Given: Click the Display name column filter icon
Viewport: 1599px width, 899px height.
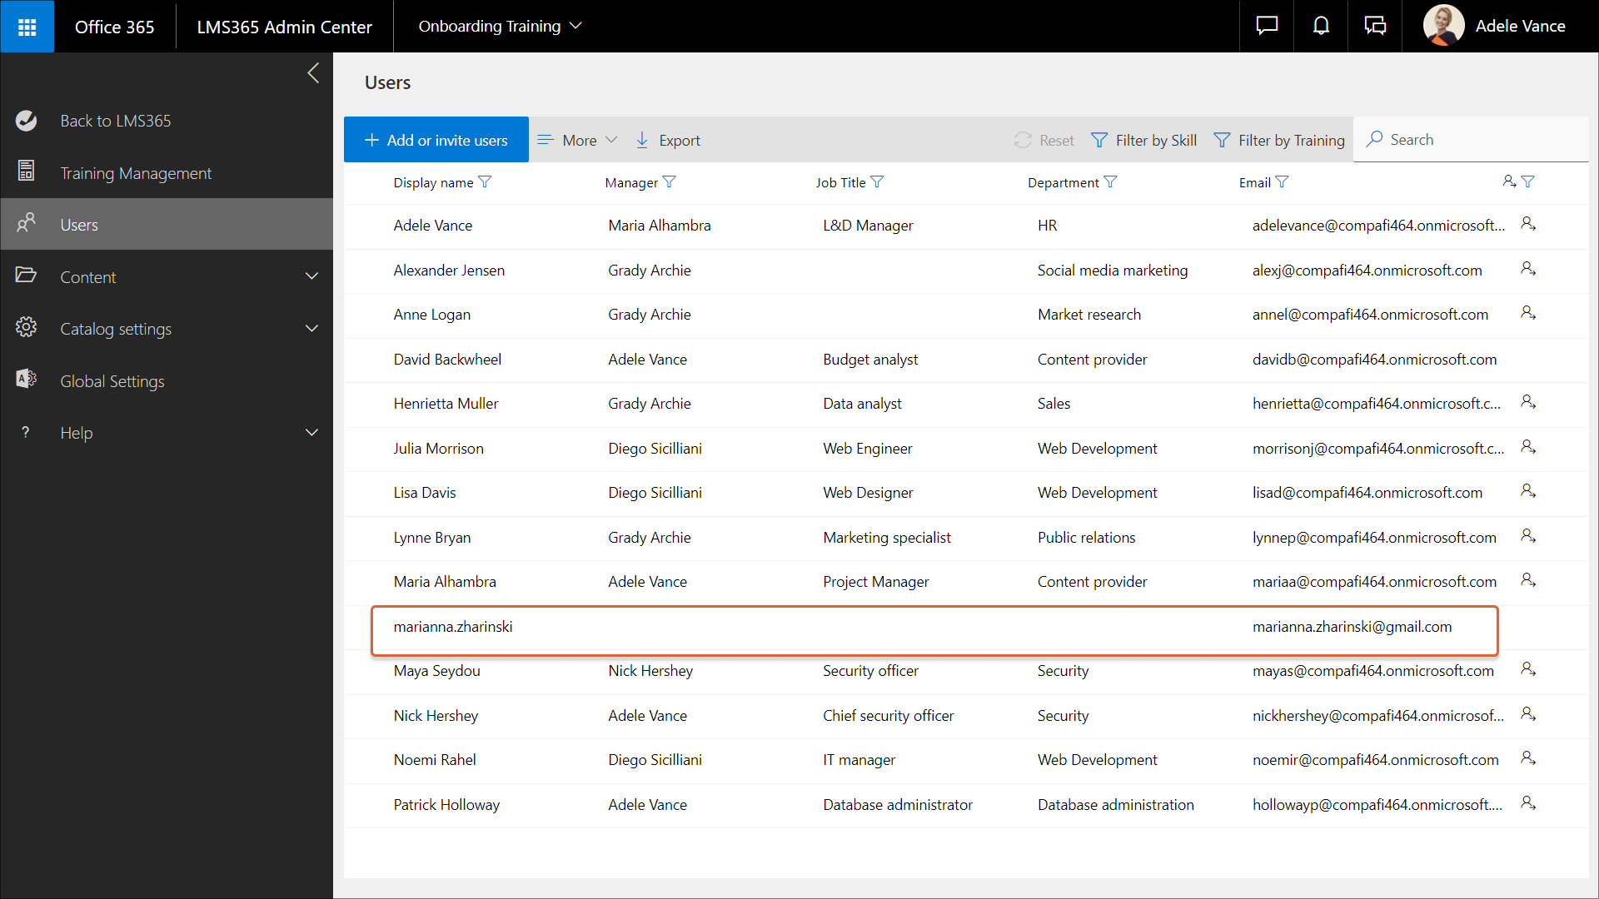Looking at the screenshot, I should (485, 182).
